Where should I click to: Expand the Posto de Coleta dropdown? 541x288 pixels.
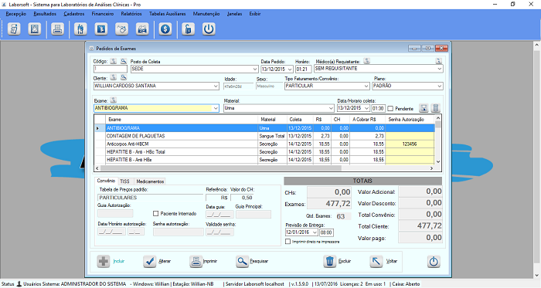click(x=255, y=69)
